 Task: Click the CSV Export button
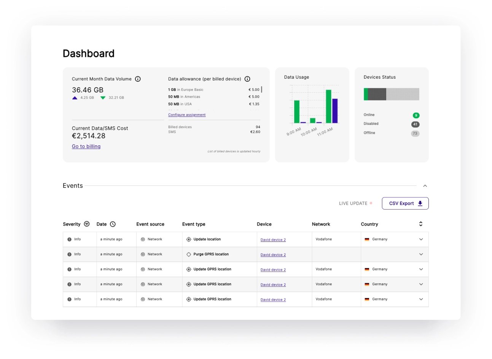(x=405, y=203)
